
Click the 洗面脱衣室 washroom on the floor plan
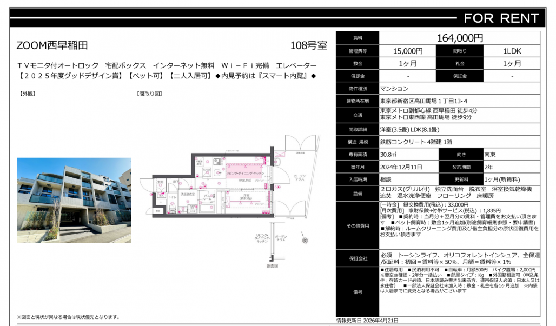pos(188,194)
